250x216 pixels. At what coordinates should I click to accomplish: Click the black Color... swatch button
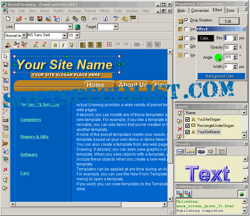click(205, 38)
